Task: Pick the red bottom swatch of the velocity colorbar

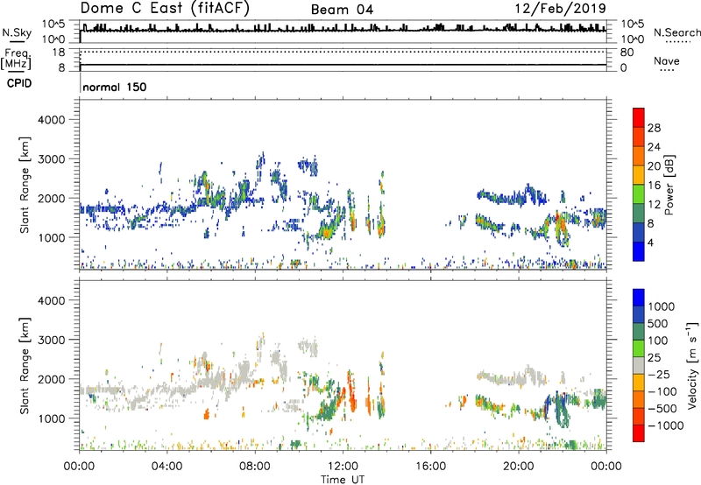Action: click(x=639, y=433)
